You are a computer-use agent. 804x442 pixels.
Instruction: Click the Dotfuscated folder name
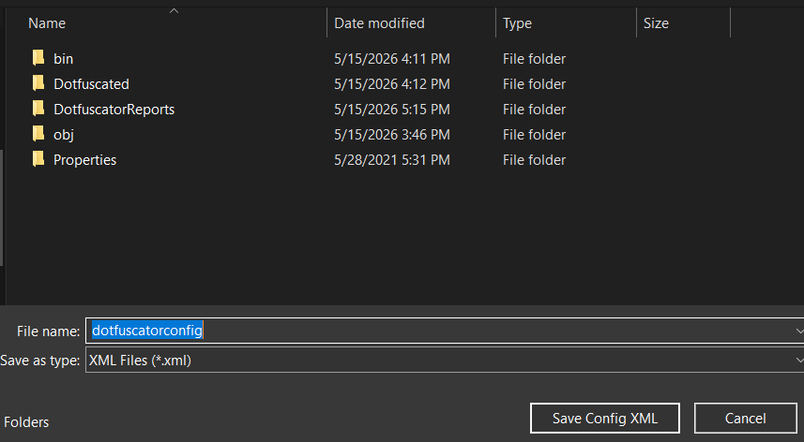[91, 84]
